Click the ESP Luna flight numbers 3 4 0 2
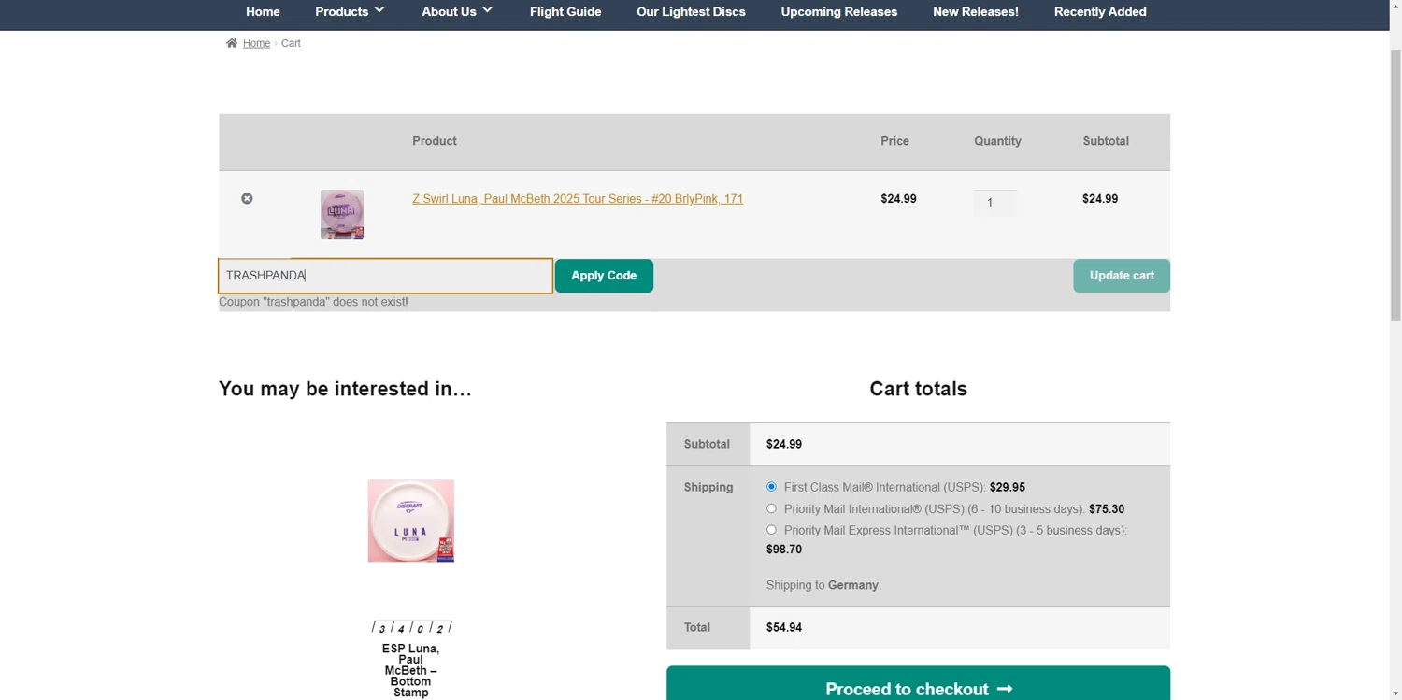This screenshot has height=700, width=1402. 411,627
